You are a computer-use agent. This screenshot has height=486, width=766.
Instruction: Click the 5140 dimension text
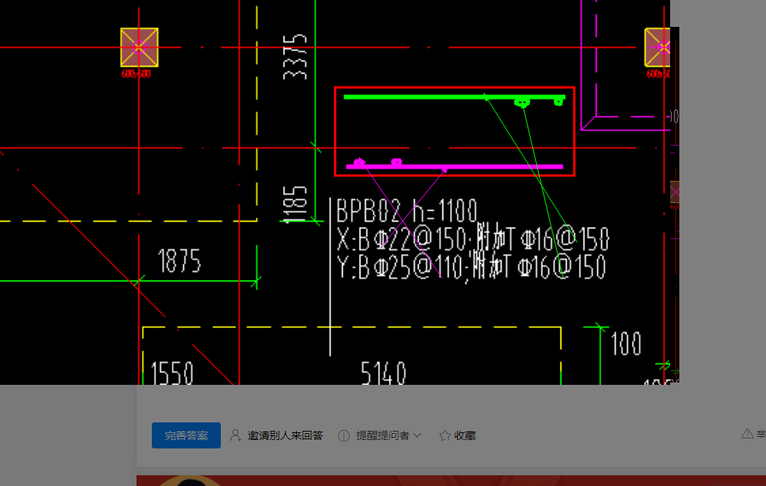(x=383, y=373)
